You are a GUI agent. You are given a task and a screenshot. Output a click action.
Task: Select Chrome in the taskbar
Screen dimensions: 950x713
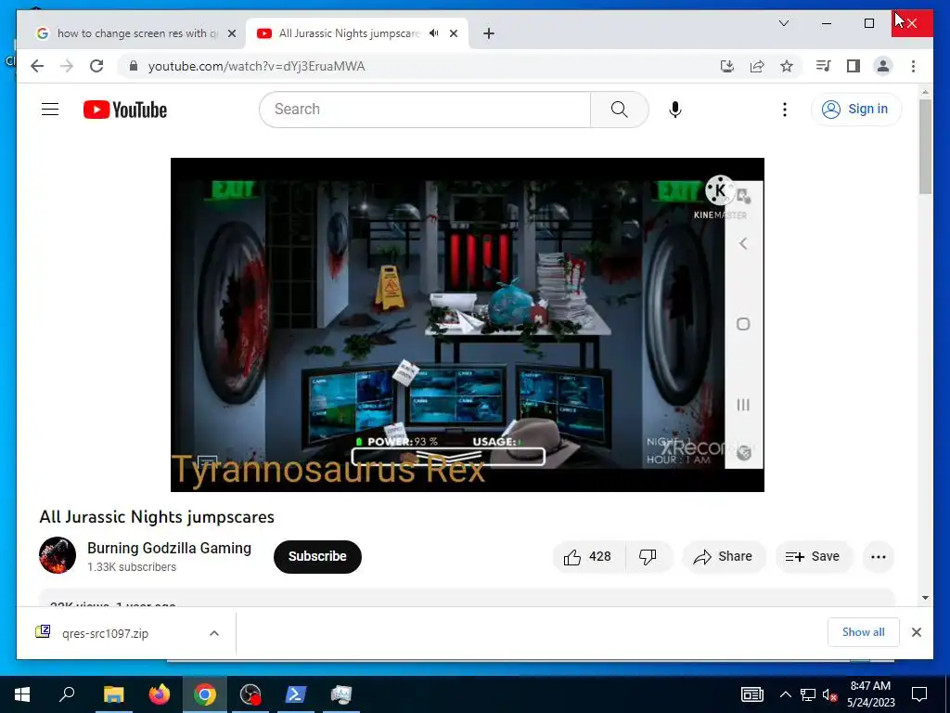(205, 694)
